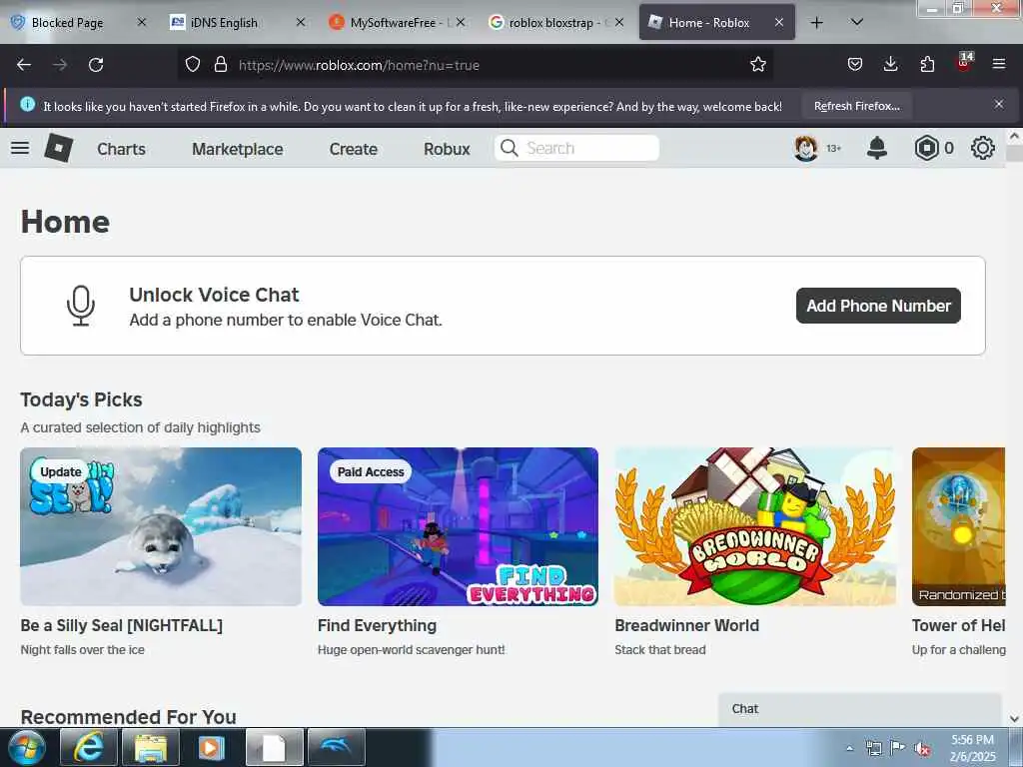Close the roblox bloxstrap Google tab
This screenshot has height=767, width=1023.
tap(619, 23)
